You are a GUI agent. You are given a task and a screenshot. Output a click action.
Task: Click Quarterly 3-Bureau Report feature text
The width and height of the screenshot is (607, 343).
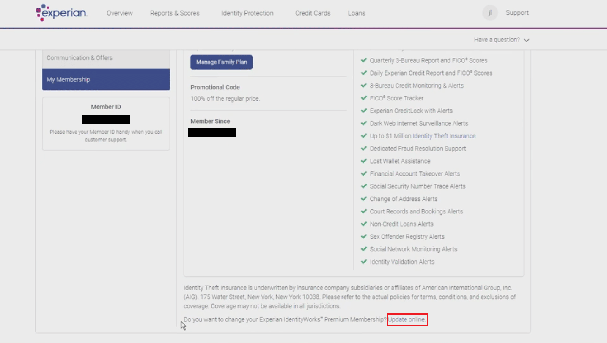(428, 60)
